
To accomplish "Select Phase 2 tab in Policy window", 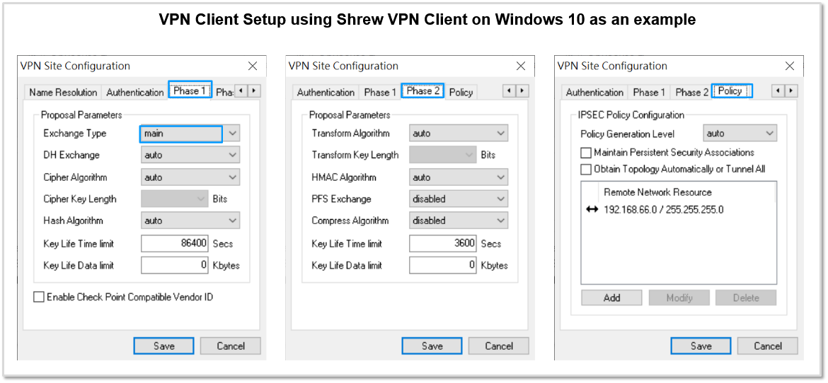I will [x=691, y=93].
